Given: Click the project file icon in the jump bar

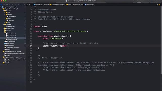Looking at the screenshot, I should click(x=34, y=5).
